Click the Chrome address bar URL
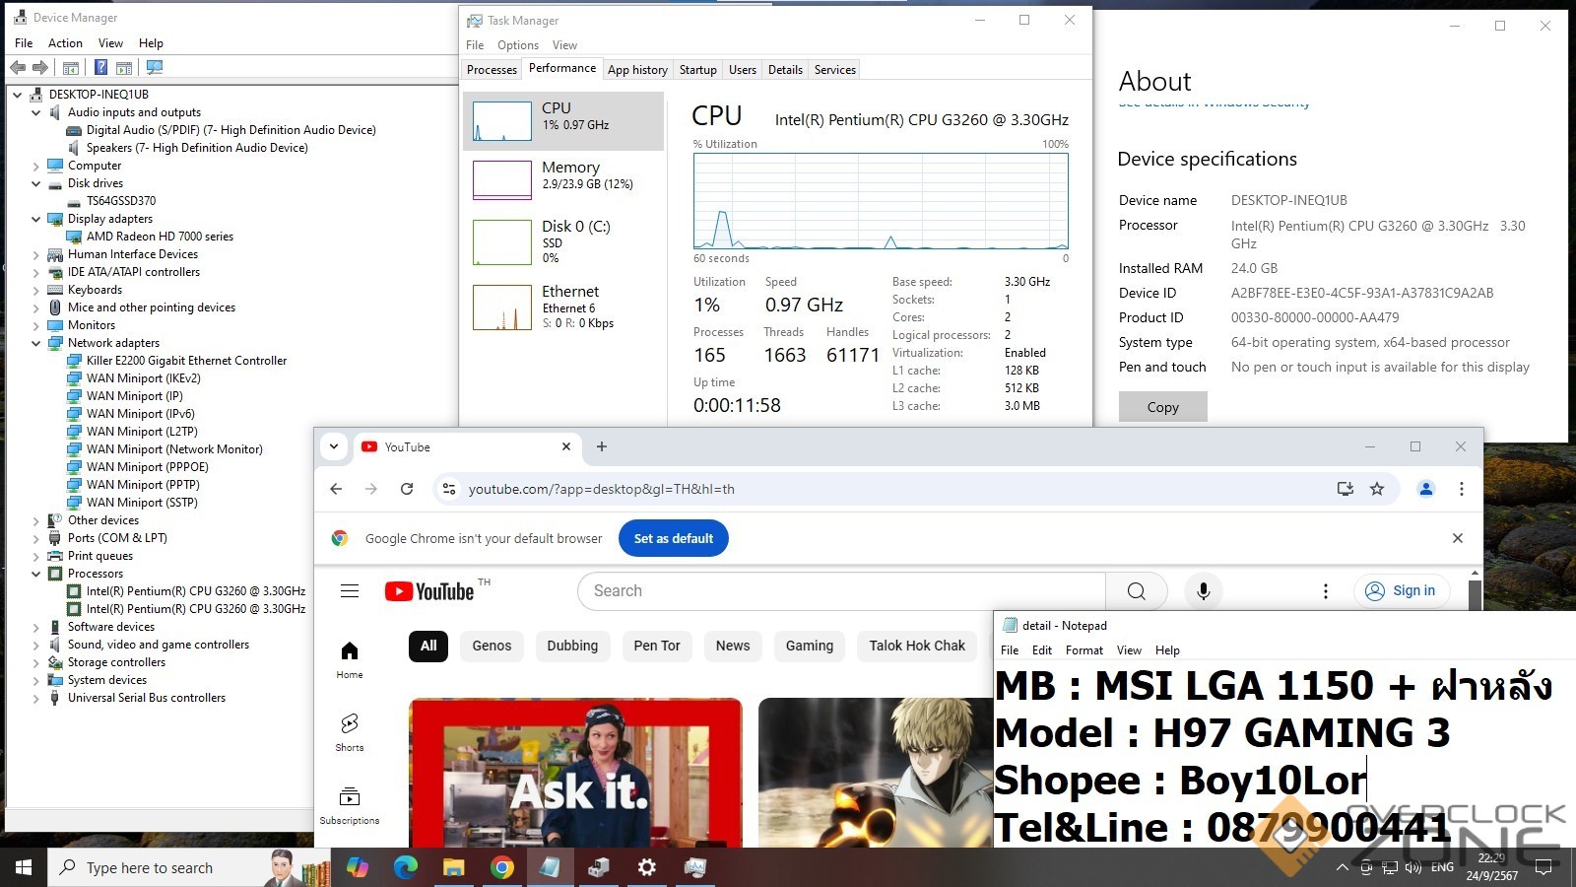The image size is (1576, 887). click(x=602, y=489)
